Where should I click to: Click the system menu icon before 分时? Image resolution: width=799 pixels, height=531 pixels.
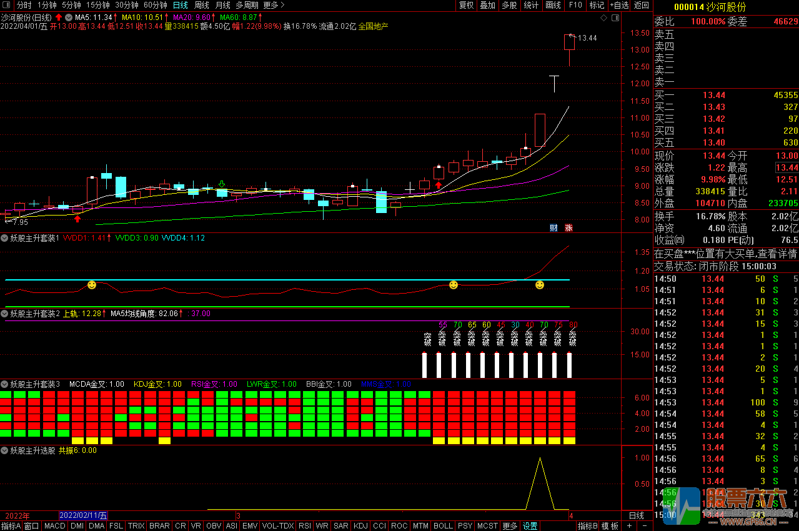5,5
